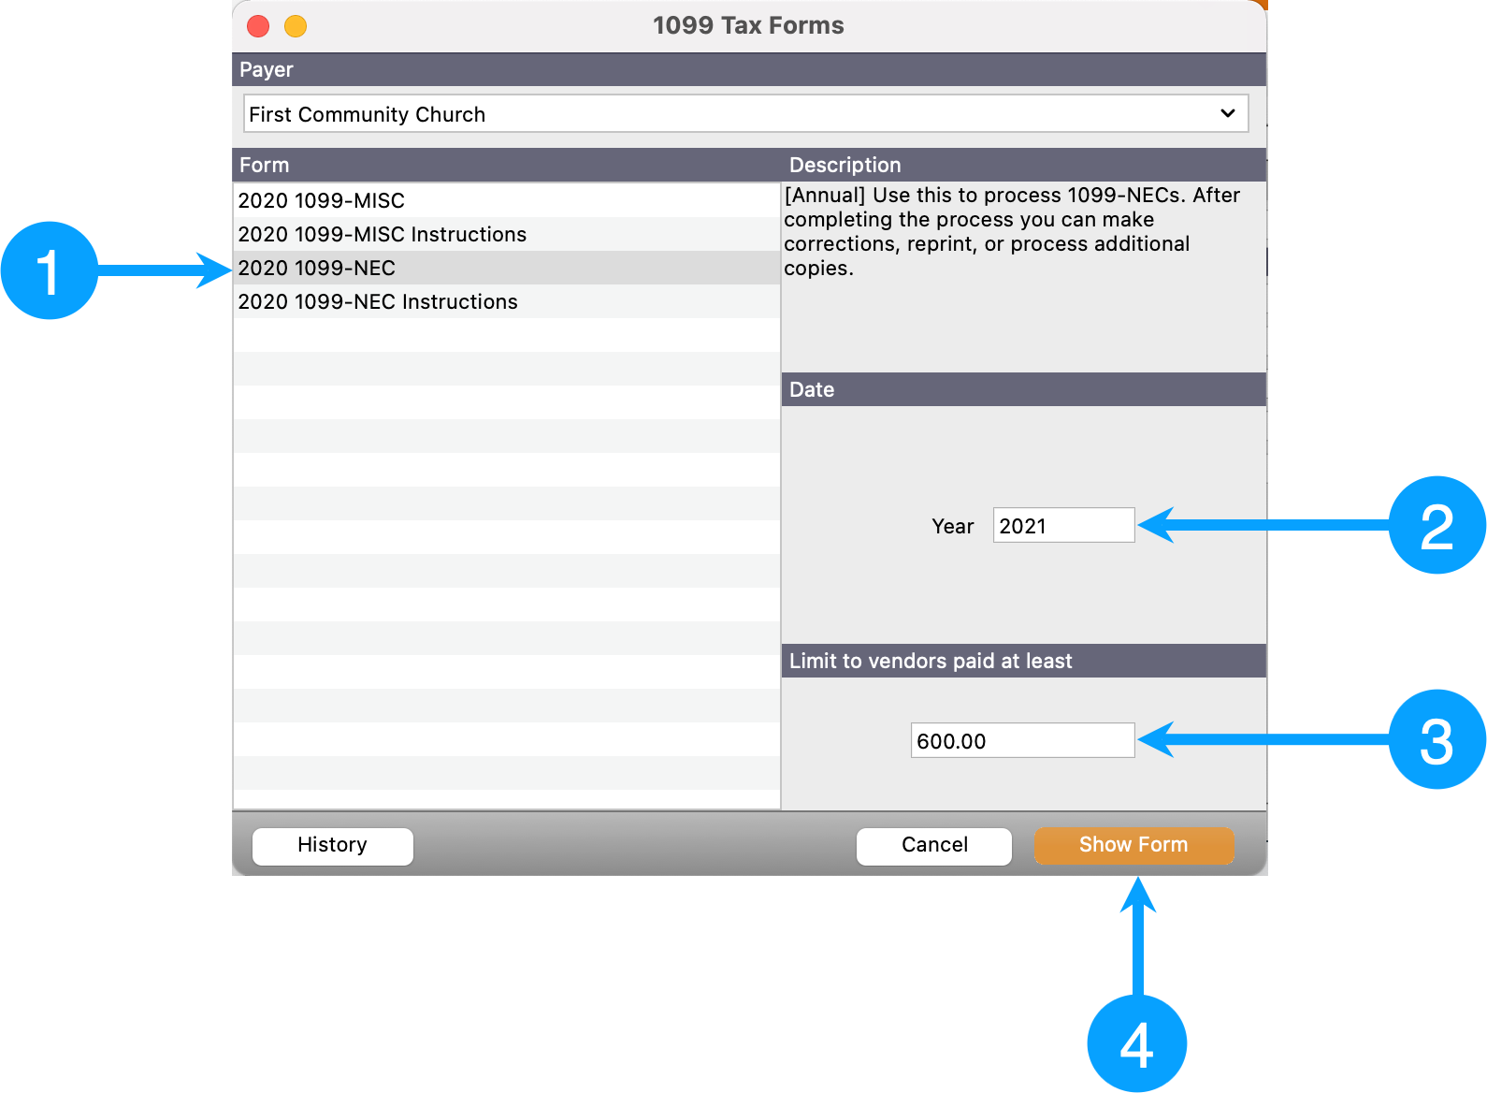Click into the Year field showing 2021

1062,526
